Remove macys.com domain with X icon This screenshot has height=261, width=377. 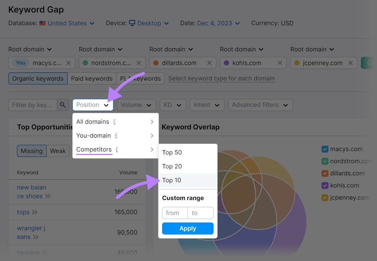coord(68,63)
